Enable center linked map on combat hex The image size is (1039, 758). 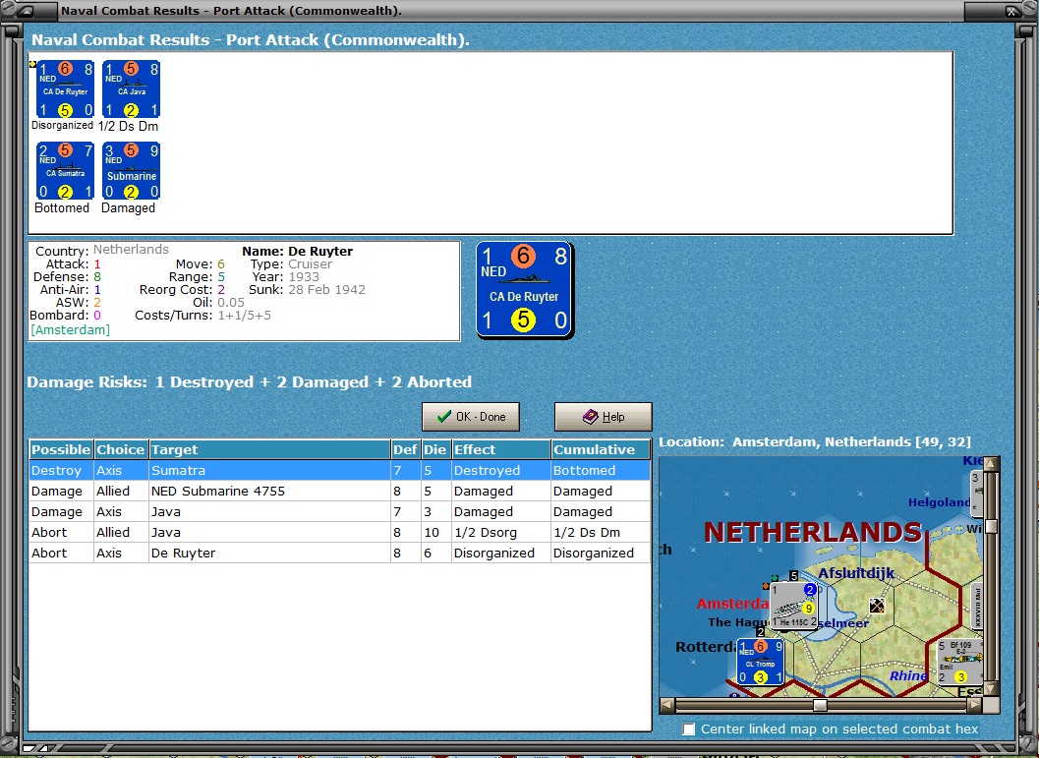(x=689, y=729)
